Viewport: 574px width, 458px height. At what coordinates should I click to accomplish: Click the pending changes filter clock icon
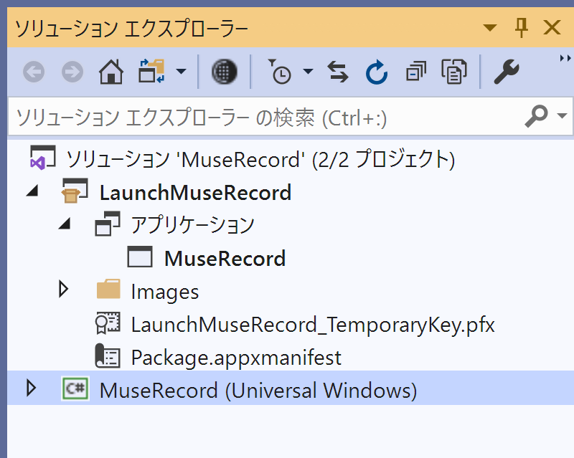click(279, 72)
